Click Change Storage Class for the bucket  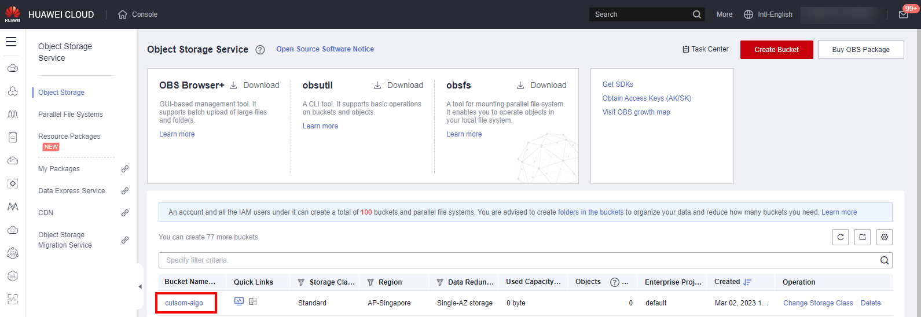click(818, 303)
